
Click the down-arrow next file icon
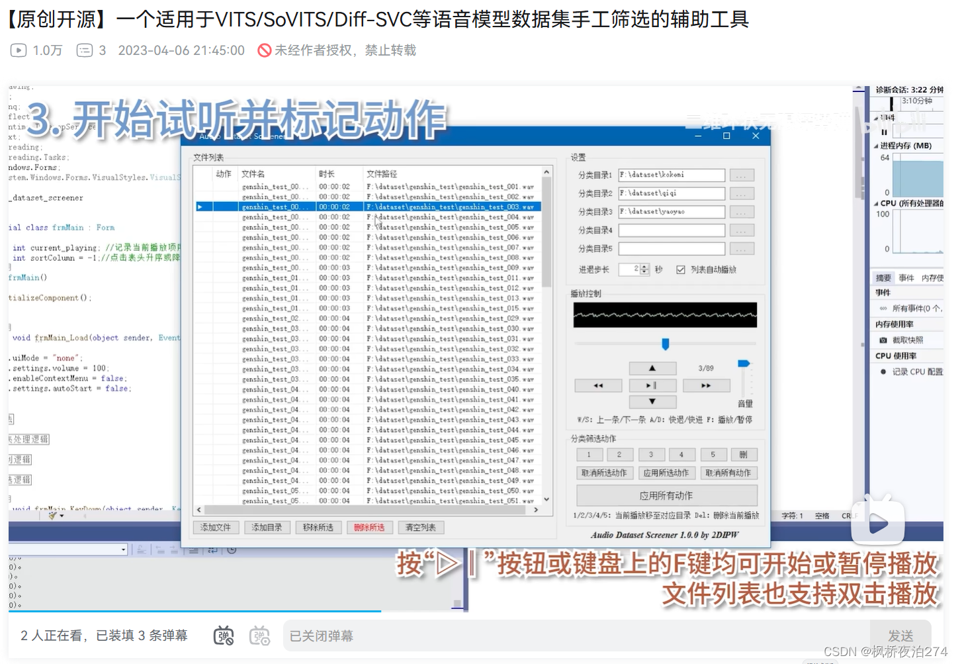tap(653, 401)
